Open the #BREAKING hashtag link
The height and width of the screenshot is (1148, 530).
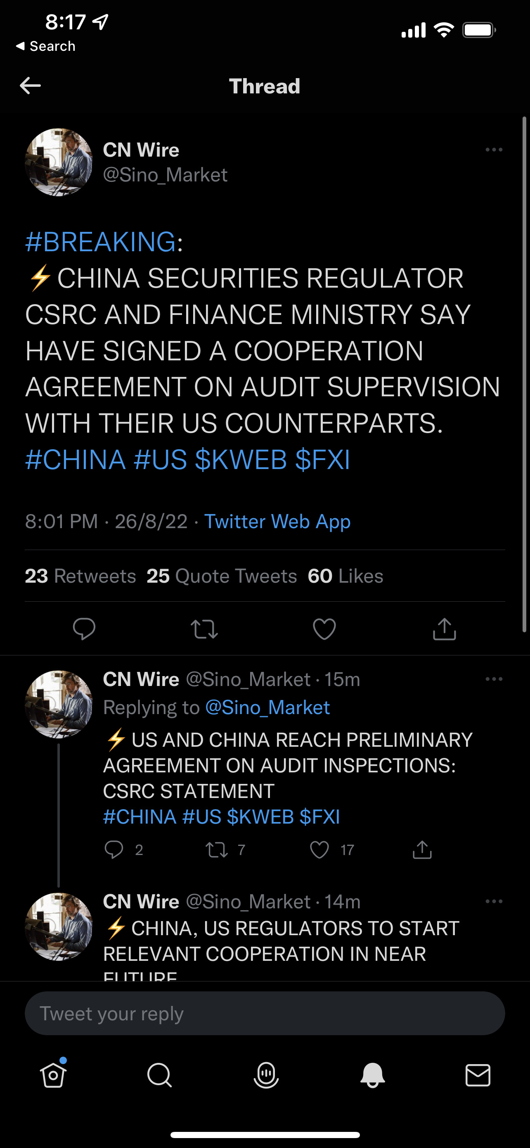(x=101, y=242)
